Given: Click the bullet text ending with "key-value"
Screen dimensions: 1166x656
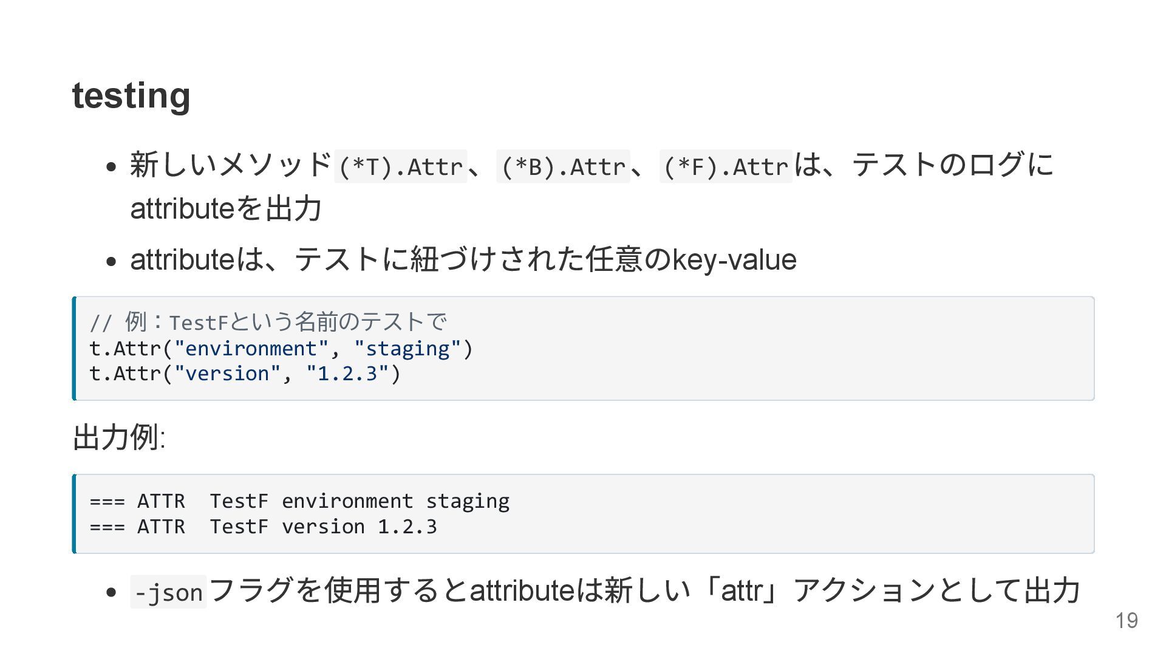Looking at the screenshot, I should click(463, 259).
